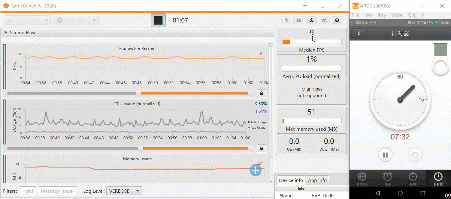Viewport: 451px width, 199px height.
Task: Open the Log Level VERBOSE dropdown
Action: (x=124, y=191)
